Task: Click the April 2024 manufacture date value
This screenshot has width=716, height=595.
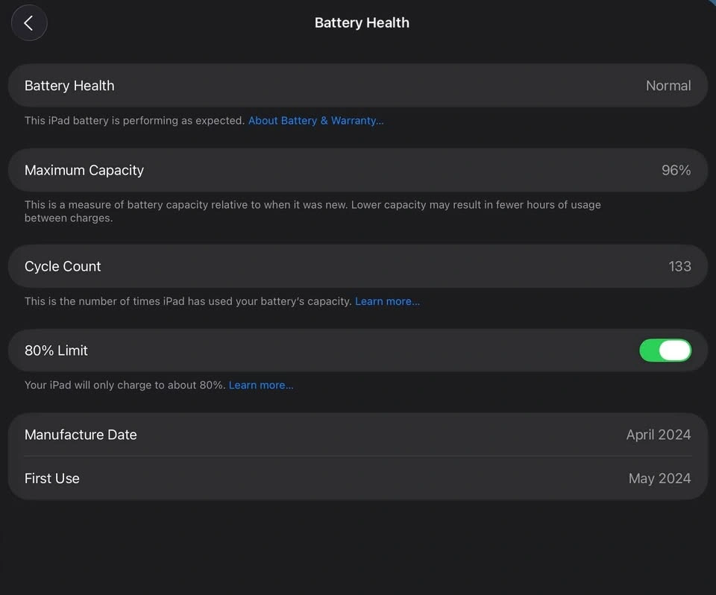Action: [x=658, y=435]
